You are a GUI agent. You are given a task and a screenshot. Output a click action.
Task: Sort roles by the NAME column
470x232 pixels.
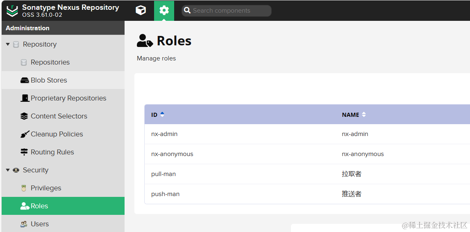click(x=354, y=114)
